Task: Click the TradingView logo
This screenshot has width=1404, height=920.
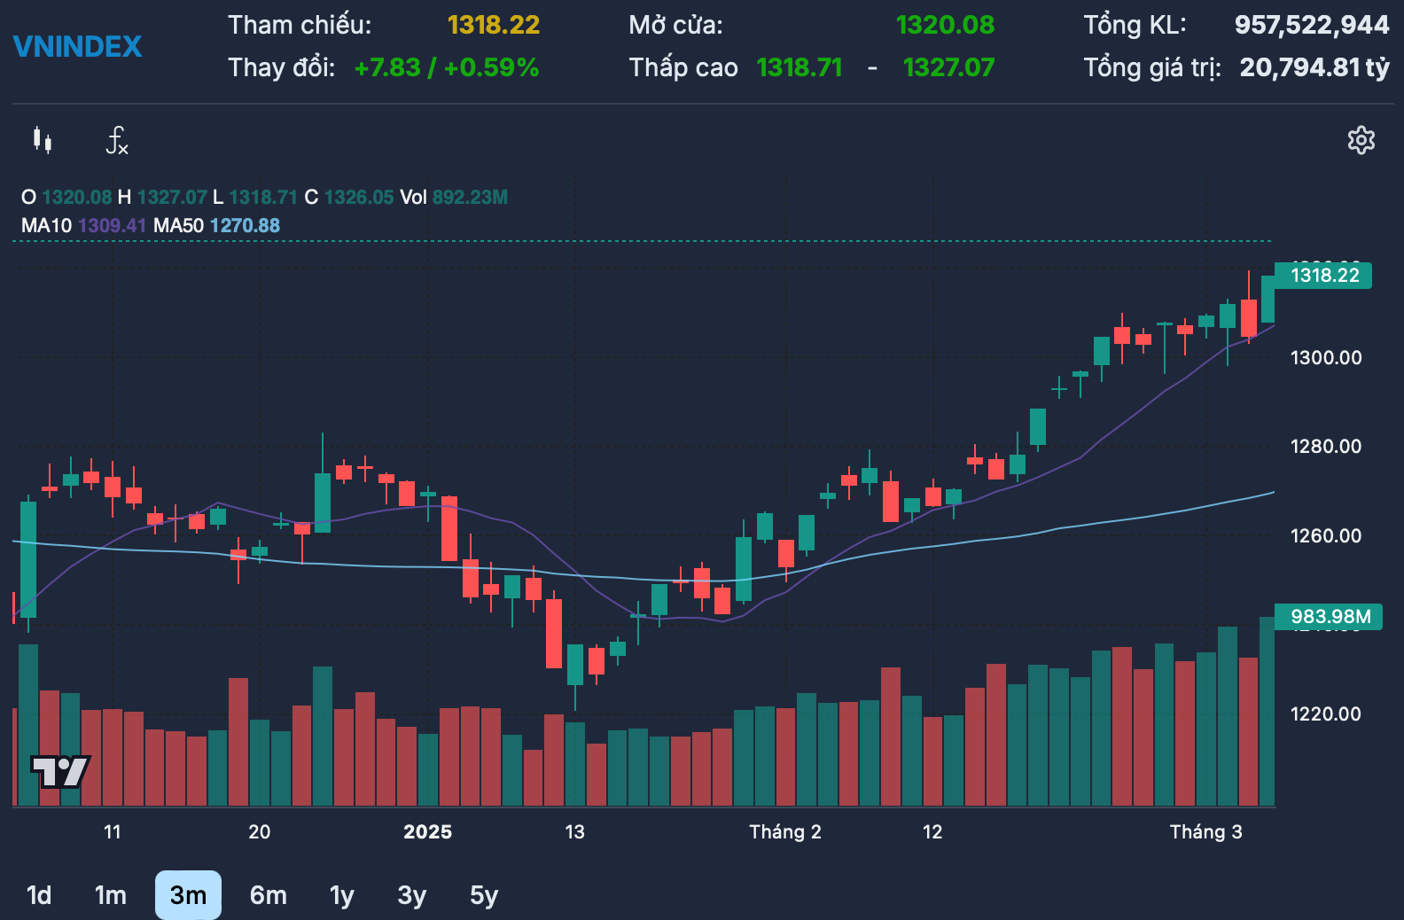Action: pyautogui.click(x=60, y=771)
